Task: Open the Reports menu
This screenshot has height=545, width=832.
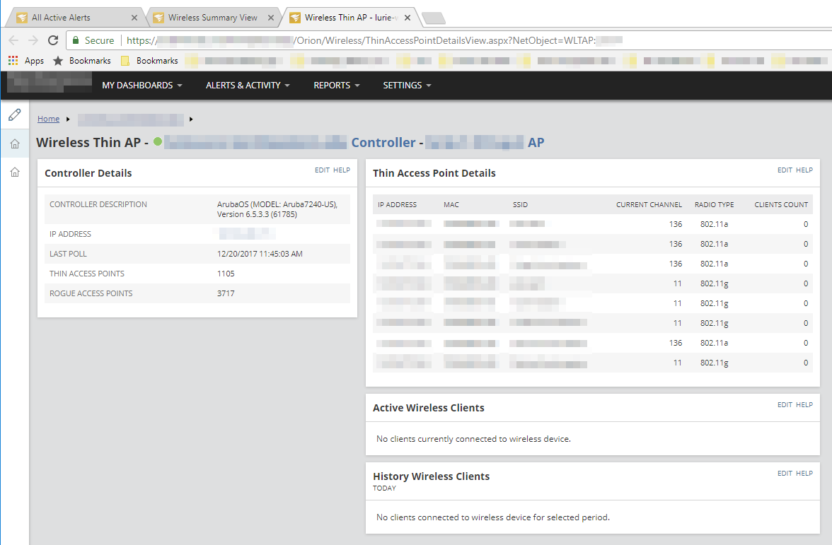Action: coord(337,86)
